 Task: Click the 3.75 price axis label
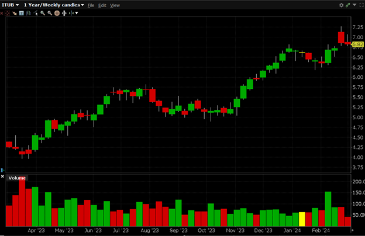coord(358,168)
